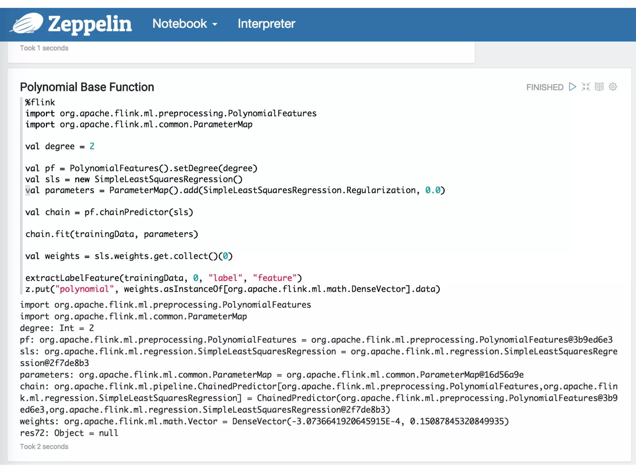Go to the Interpreter page
The width and height of the screenshot is (636, 473).
pos(266,24)
